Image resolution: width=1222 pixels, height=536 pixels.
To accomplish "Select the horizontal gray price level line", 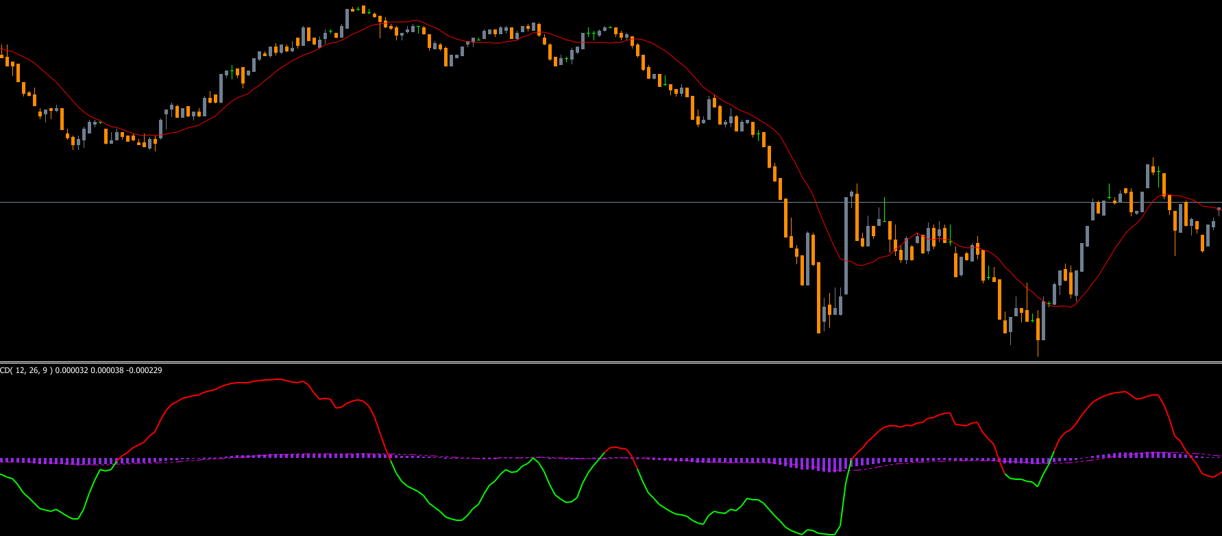I will [x=411, y=202].
